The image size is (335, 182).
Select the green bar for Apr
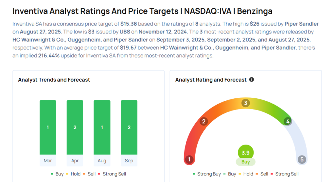coord(75,127)
